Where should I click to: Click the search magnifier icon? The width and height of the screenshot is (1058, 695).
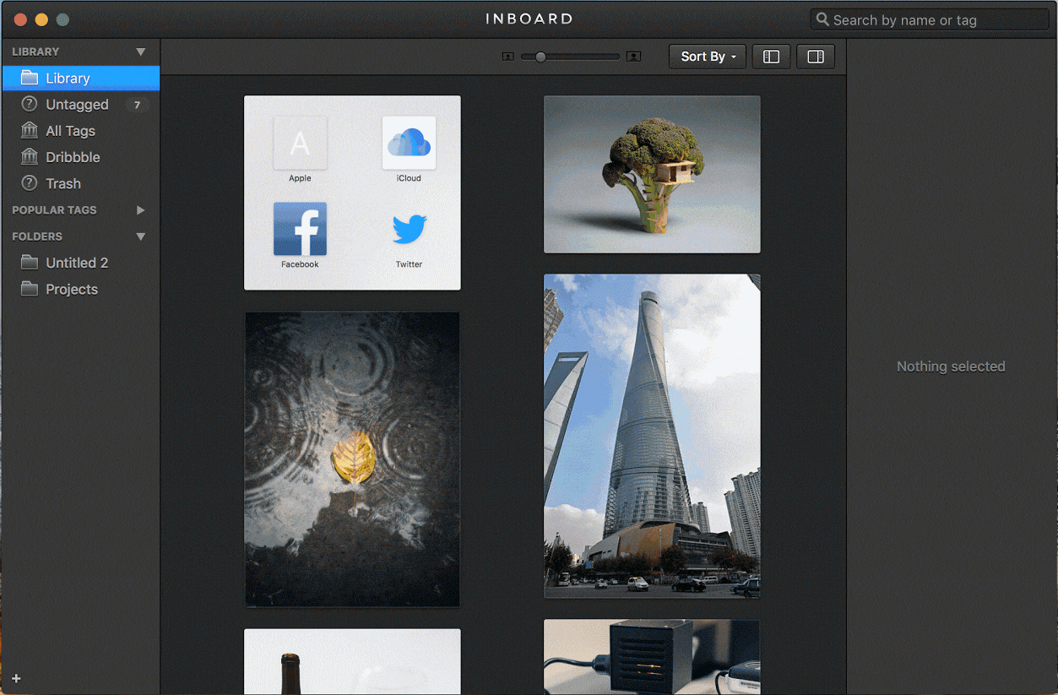click(822, 19)
